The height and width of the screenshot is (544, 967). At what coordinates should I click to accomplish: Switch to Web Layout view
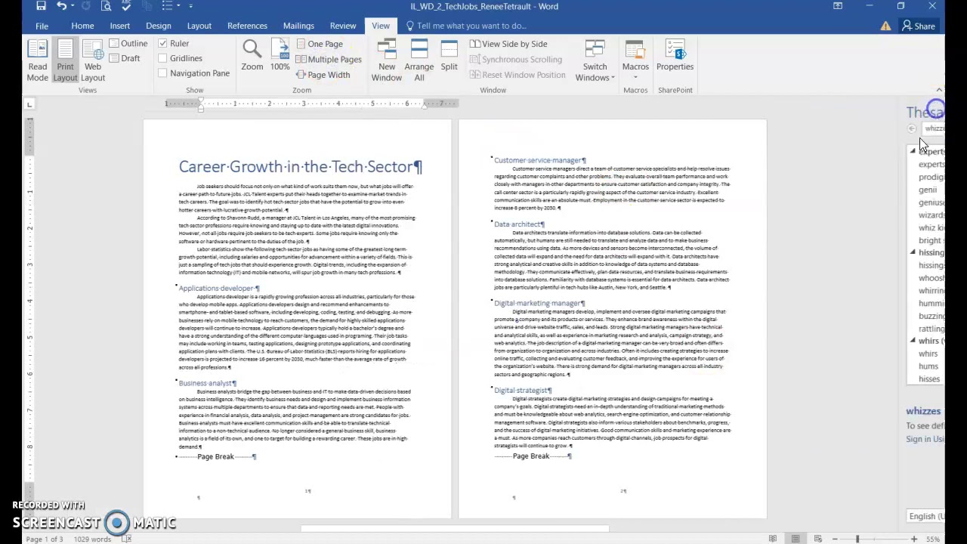93,61
